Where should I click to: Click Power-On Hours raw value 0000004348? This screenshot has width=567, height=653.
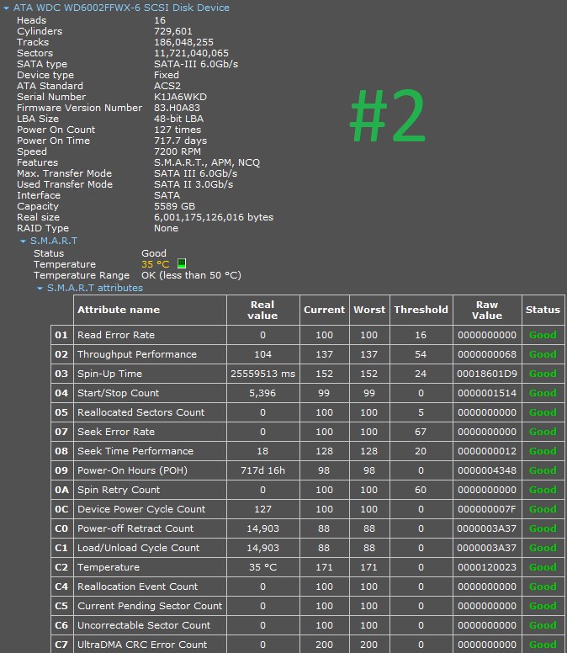point(487,470)
